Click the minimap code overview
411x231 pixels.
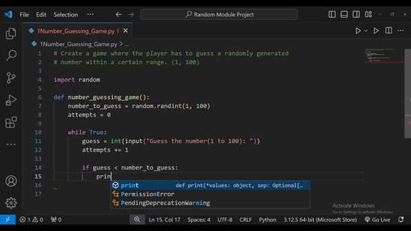(x=384, y=56)
